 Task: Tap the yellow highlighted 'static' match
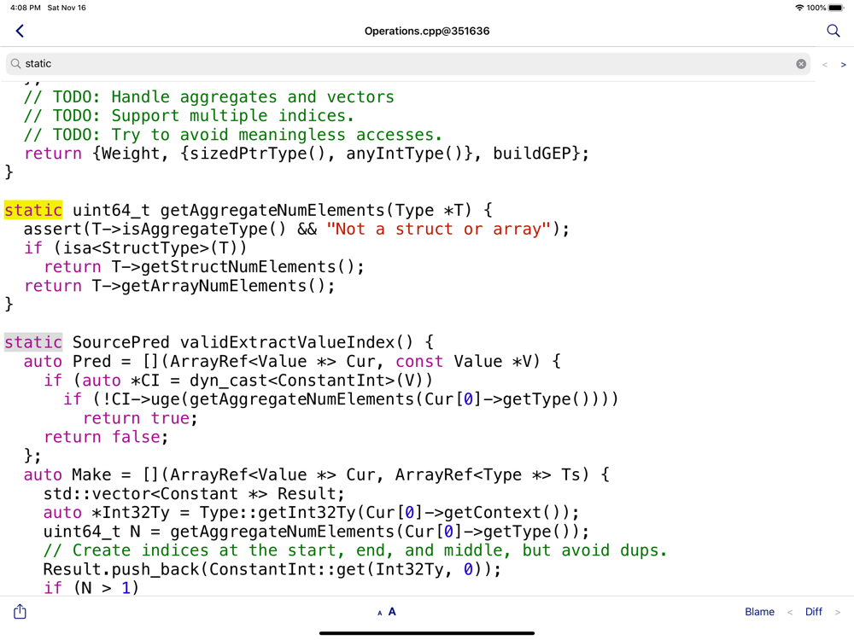coord(33,210)
